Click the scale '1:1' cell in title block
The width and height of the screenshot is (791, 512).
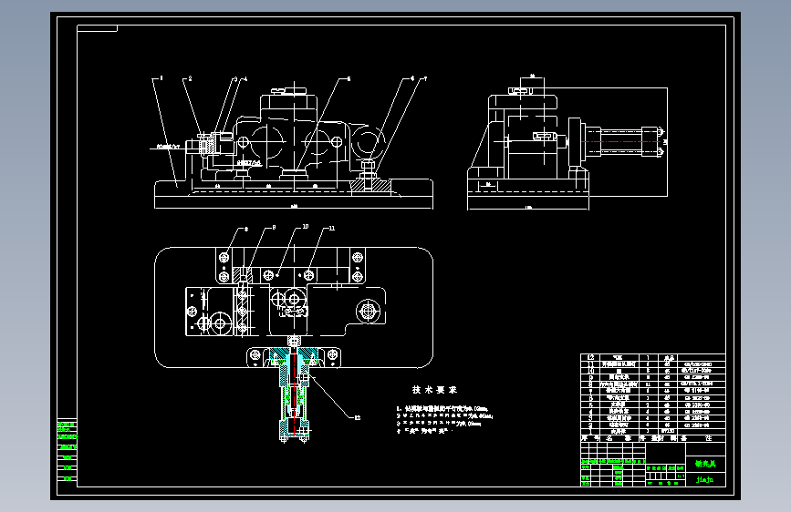(681, 476)
